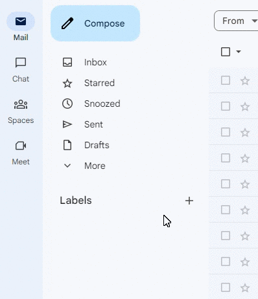
Task: Tick the select-all checkbox above emails
Action: (x=226, y=52)
